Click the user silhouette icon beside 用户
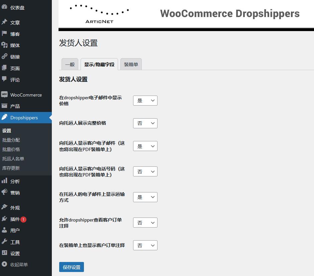Screen dimensions: 314x276 (x=4, y=230)
